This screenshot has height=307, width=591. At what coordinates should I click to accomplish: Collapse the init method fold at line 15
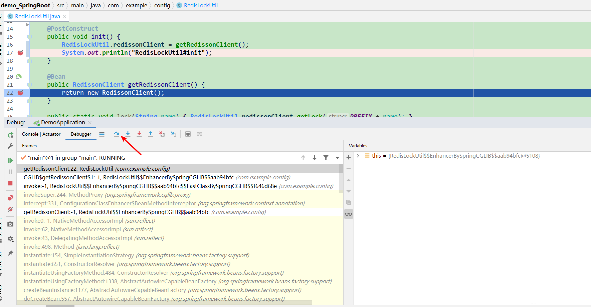coord(29,37)
